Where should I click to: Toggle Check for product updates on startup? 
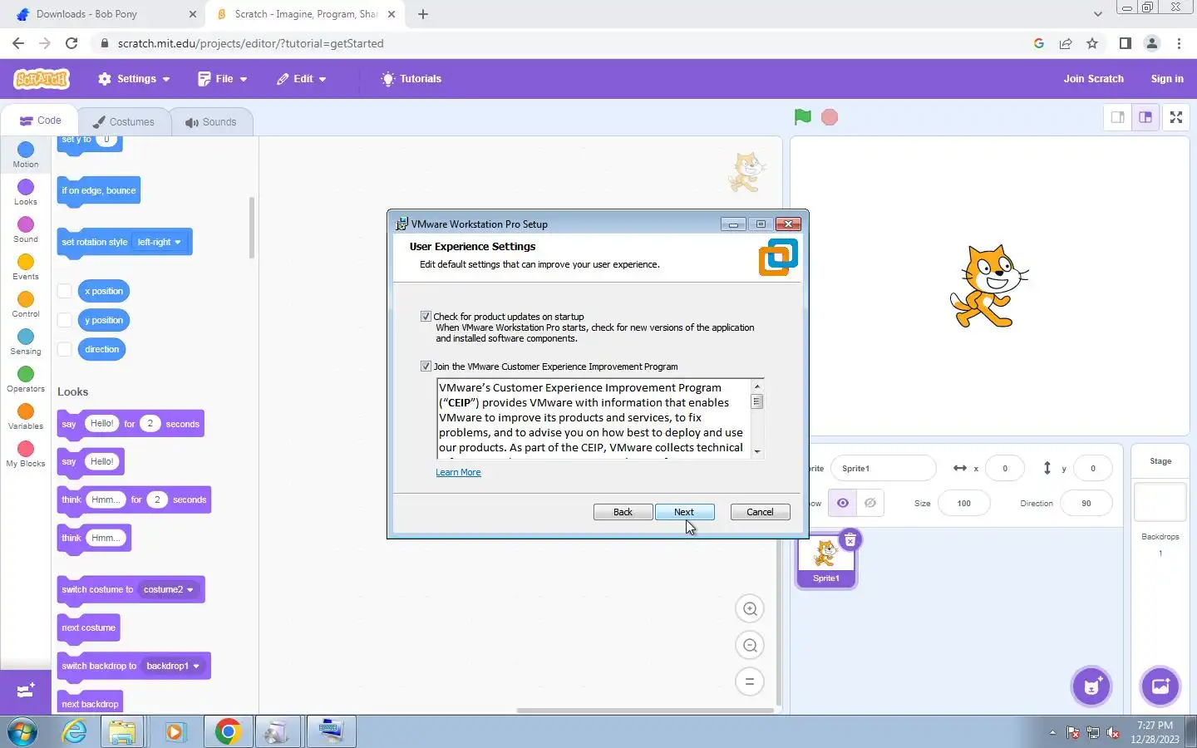(426, 317)
